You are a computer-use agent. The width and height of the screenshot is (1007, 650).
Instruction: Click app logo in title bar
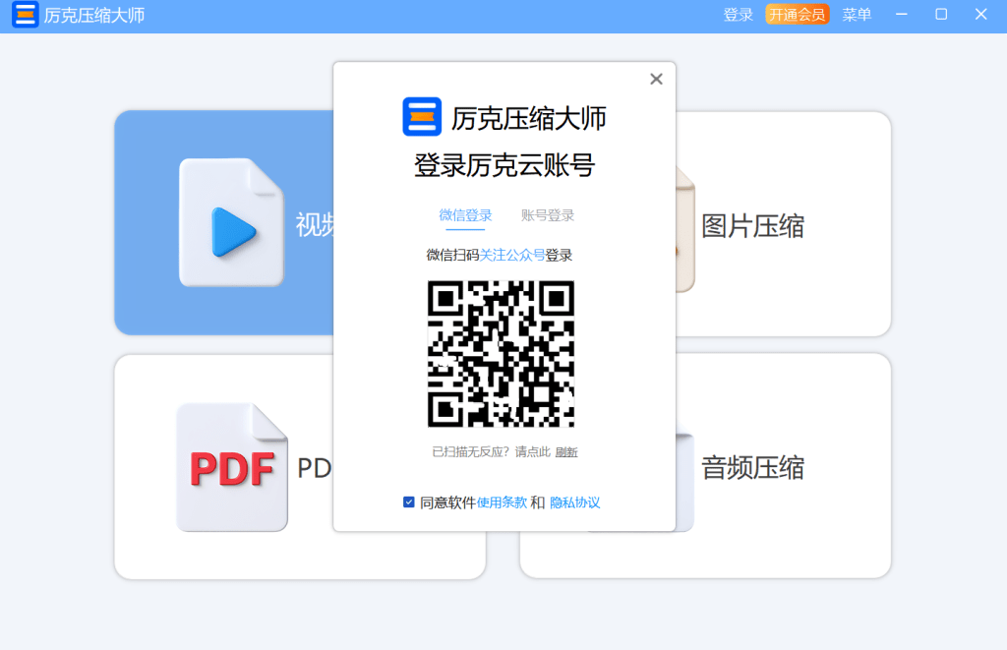coord(25,15)
